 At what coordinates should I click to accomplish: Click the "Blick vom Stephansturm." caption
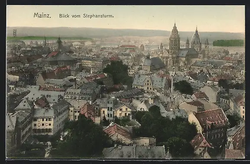pos(86,16)
